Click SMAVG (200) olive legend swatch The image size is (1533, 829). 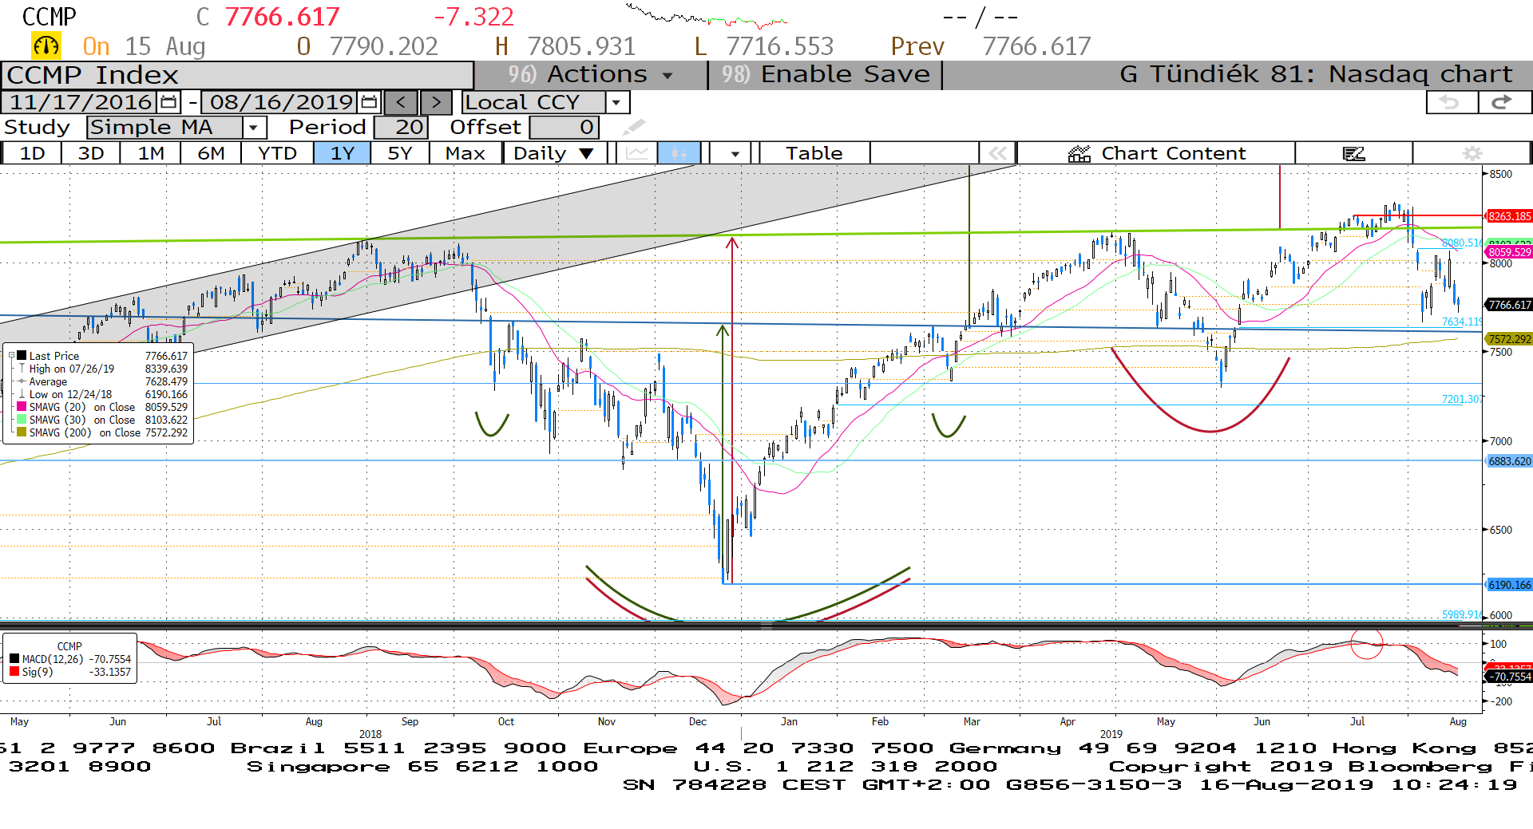click(x=22, y=432)
